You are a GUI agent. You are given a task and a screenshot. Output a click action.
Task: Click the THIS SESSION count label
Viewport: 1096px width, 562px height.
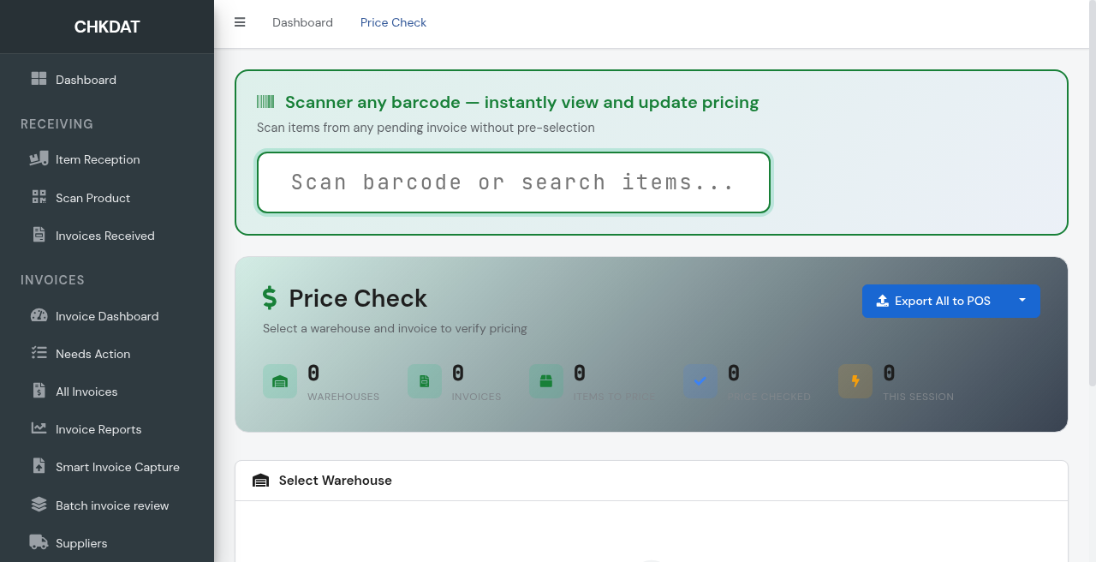[x=919, y=397]
